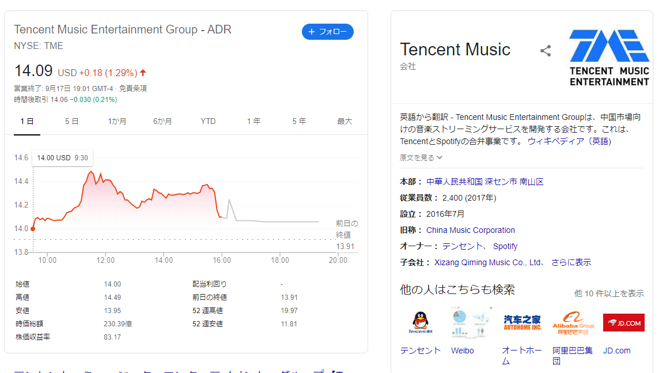Open the テンセント owner link
670x373 pixels.
(x=463, y=246)
